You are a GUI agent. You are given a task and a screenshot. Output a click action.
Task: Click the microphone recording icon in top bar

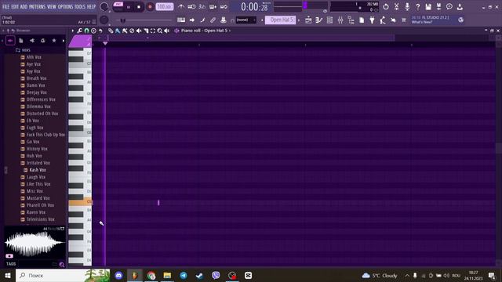pyautogui.click(x=407, y=7)
